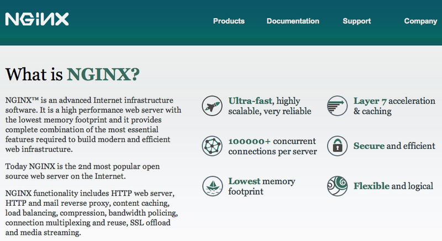Open the Products menu
442x241 pixels.
tap(229, 21)
